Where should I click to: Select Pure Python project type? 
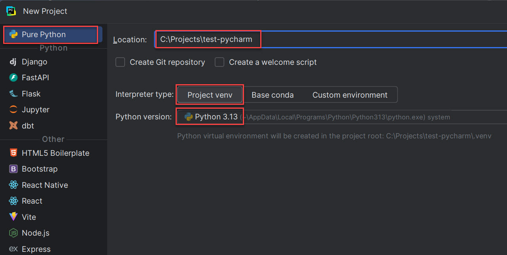44,35
